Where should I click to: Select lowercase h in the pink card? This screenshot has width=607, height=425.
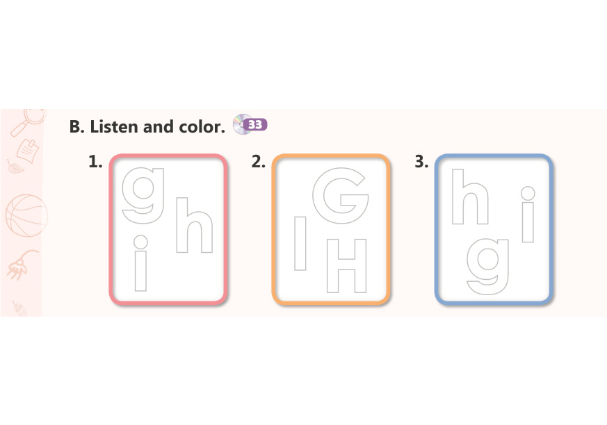tap(193, 226)
